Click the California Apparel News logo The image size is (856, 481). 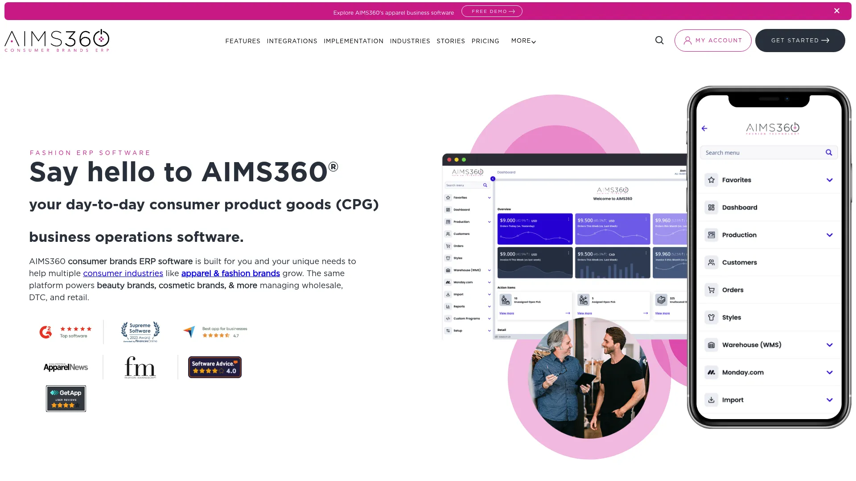66,367
